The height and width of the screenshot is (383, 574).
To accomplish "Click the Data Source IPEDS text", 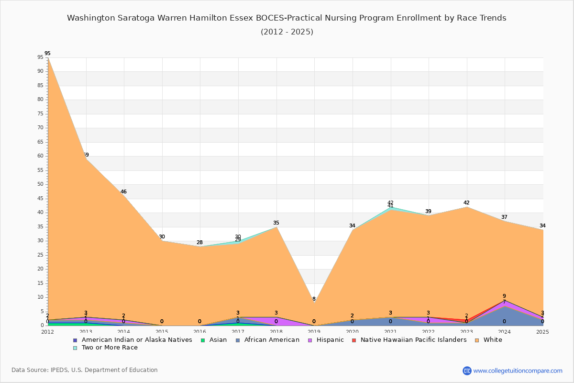I will coord(85,370).
